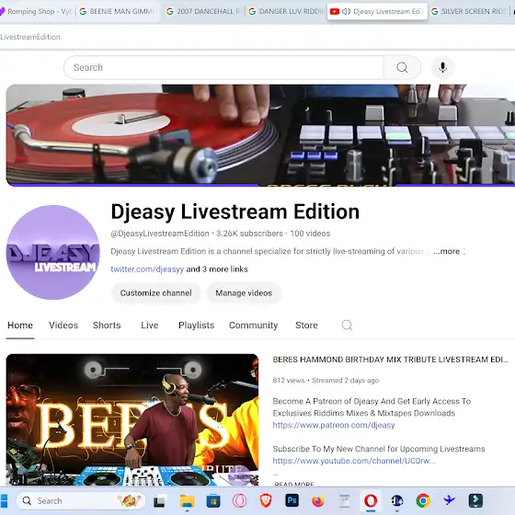Open the twitter.com/djeasyy link

[x=147, y=269]
